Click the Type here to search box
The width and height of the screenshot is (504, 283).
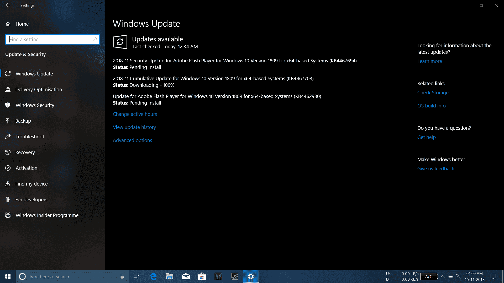72,276
